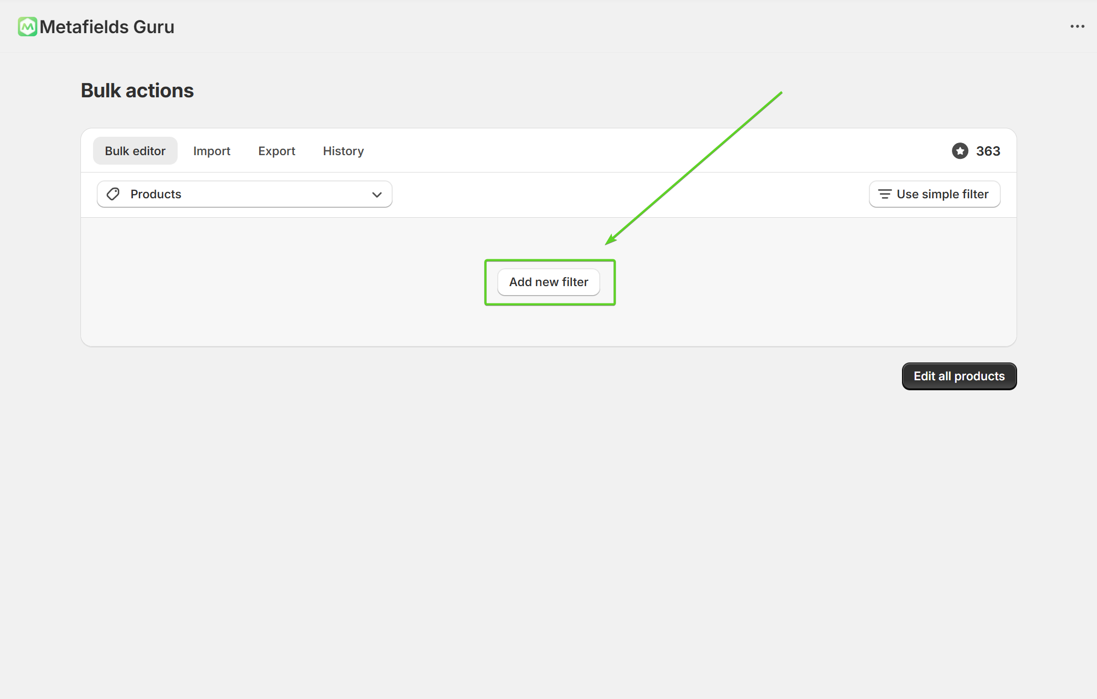Click the 363 credits counter

point(988,151)
